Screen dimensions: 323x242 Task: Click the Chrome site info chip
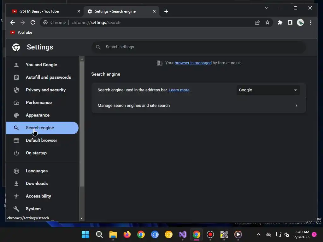pos(55,22)
